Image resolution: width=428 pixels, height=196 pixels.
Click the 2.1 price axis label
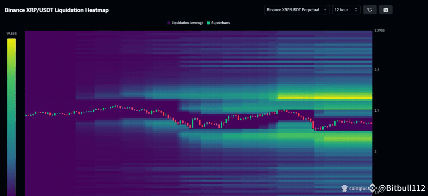[x=376, y=110]
